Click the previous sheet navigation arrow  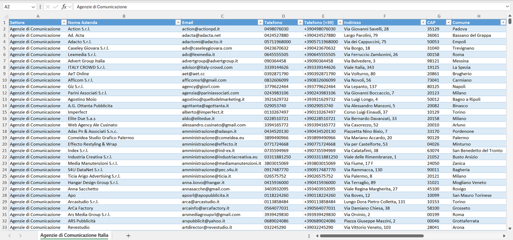coord(10,235)
